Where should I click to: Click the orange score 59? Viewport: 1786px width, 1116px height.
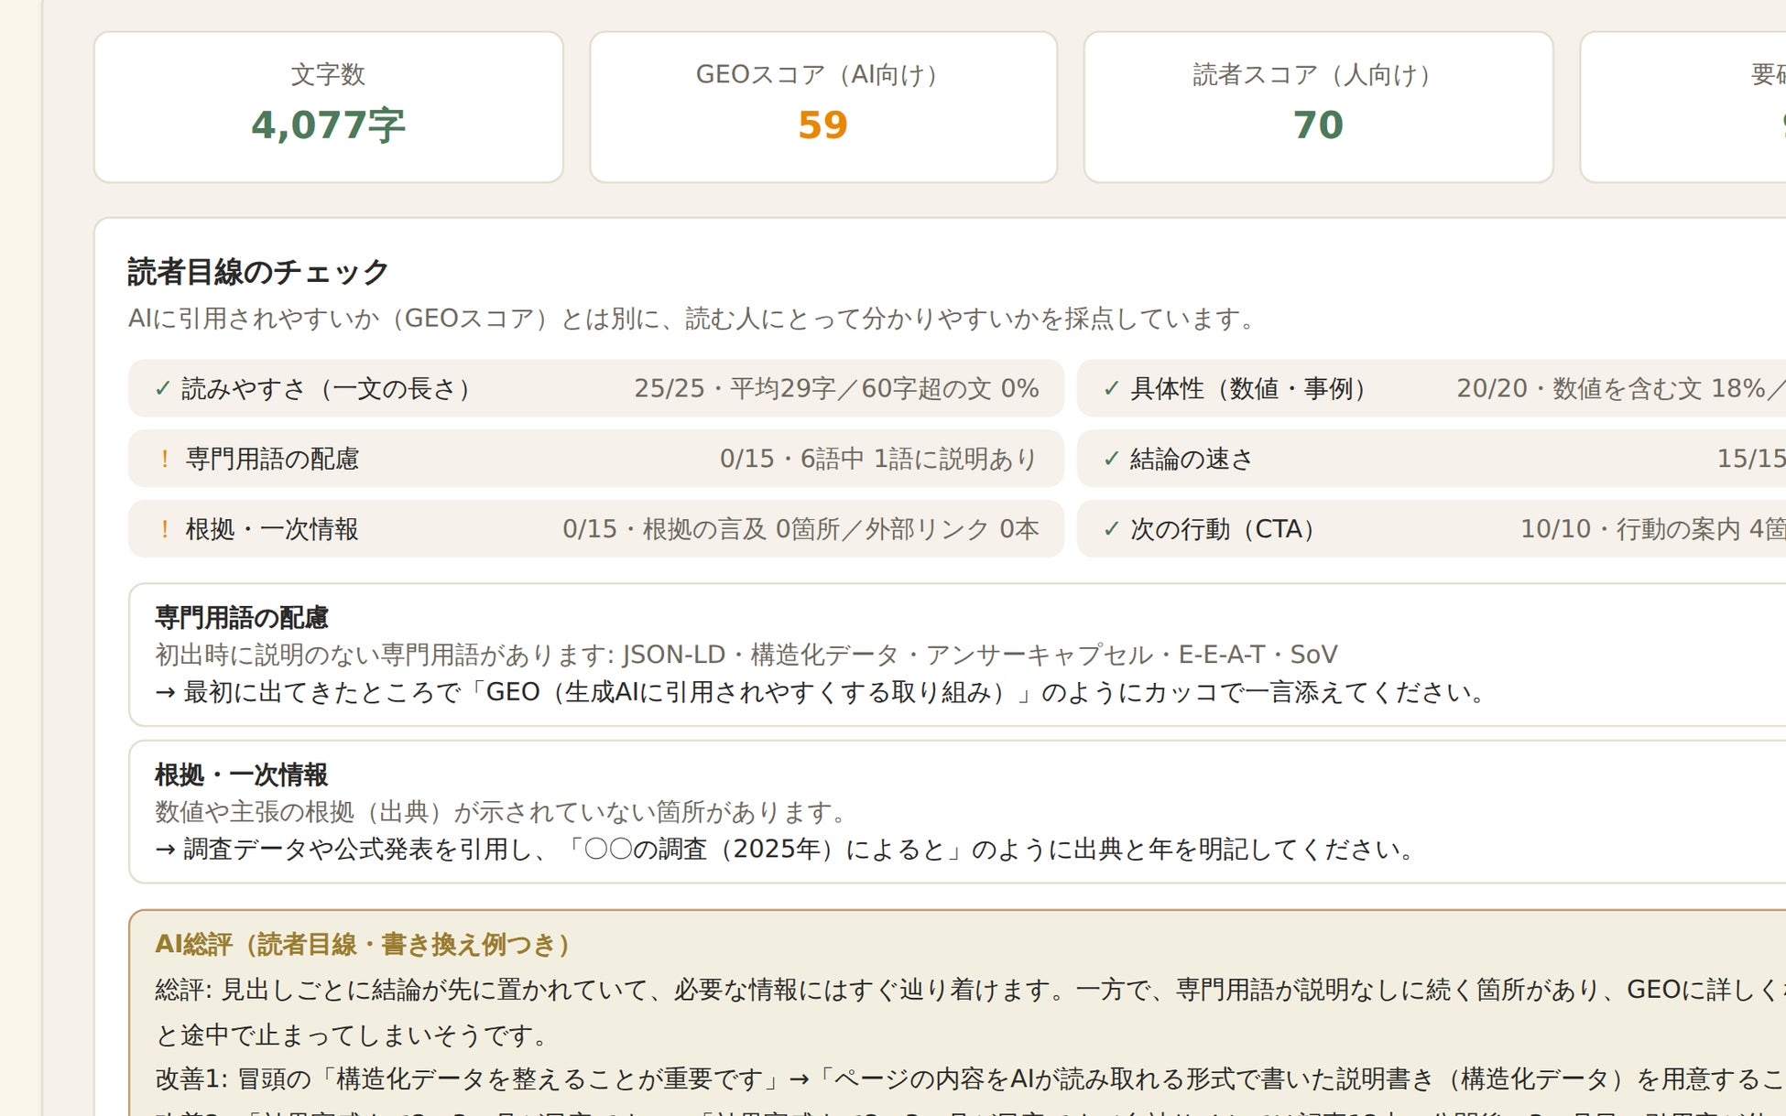tap(823, 125)
